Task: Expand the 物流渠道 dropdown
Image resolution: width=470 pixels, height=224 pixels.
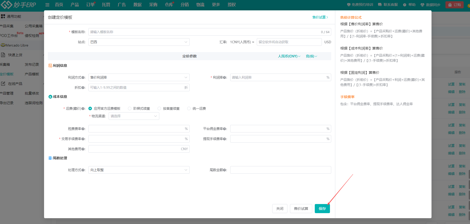Action: click(134, 116)
